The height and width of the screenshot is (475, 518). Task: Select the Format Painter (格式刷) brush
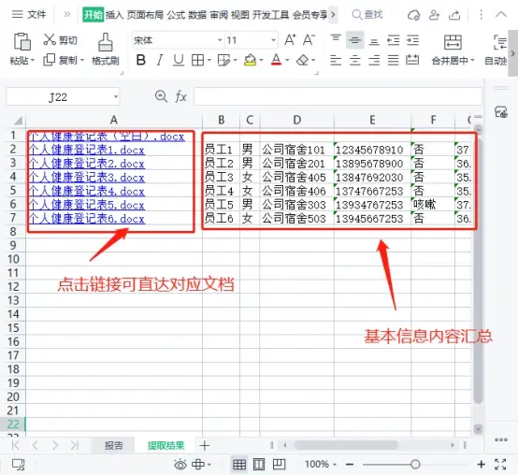[105, 42]
